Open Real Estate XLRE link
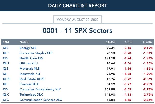155x104 pixels. 32,79
